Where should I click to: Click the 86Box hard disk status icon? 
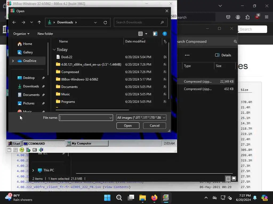point(34,150)
